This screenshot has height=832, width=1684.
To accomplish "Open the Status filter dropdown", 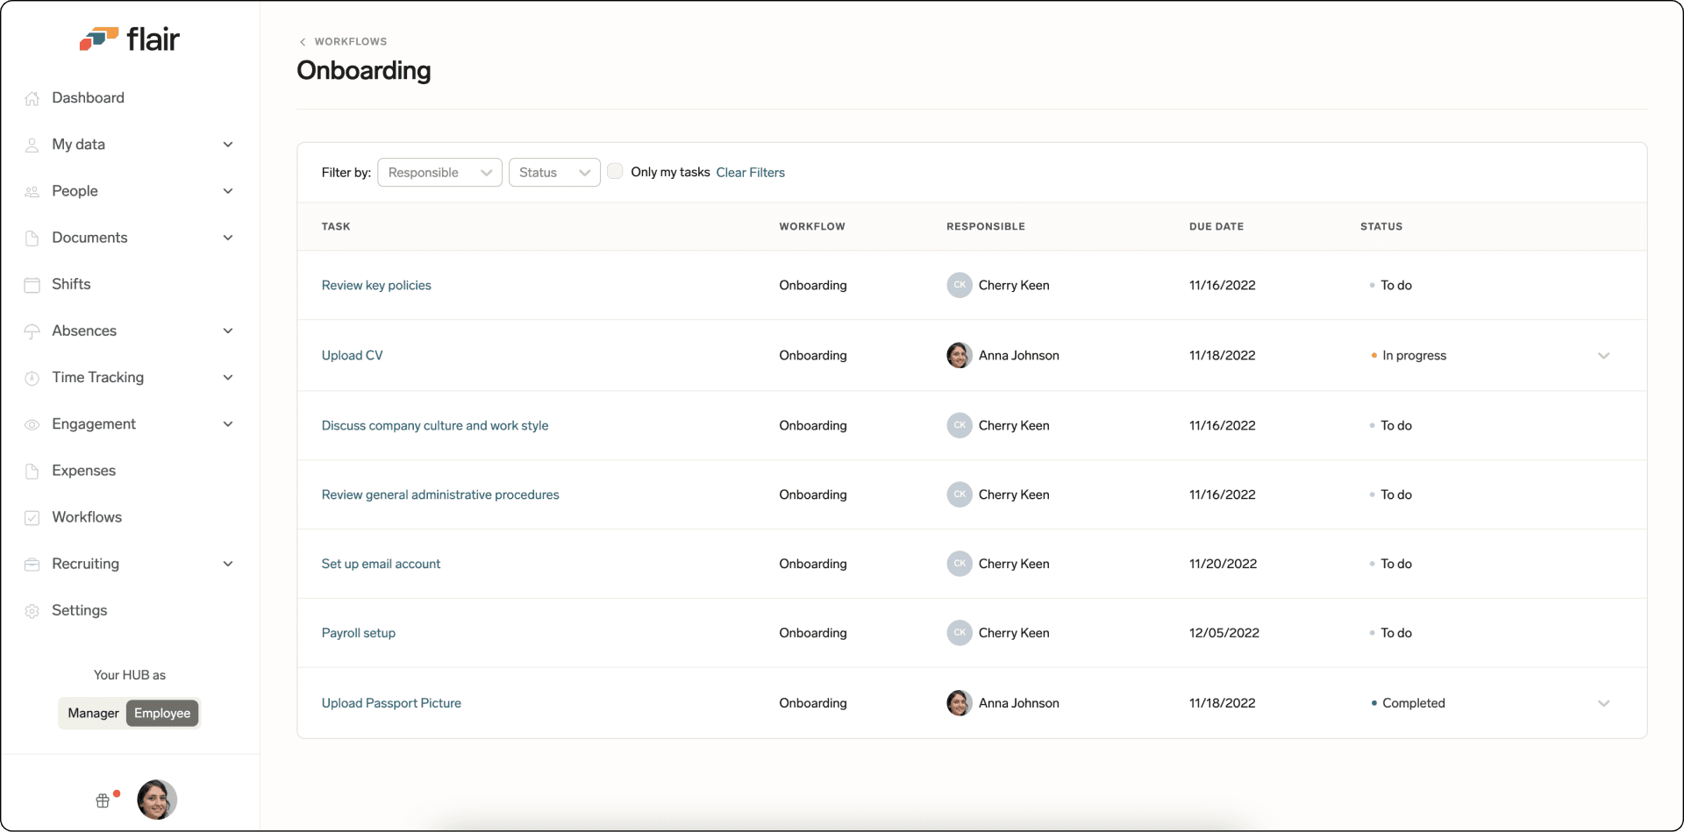I will click(x=554, y=173).
